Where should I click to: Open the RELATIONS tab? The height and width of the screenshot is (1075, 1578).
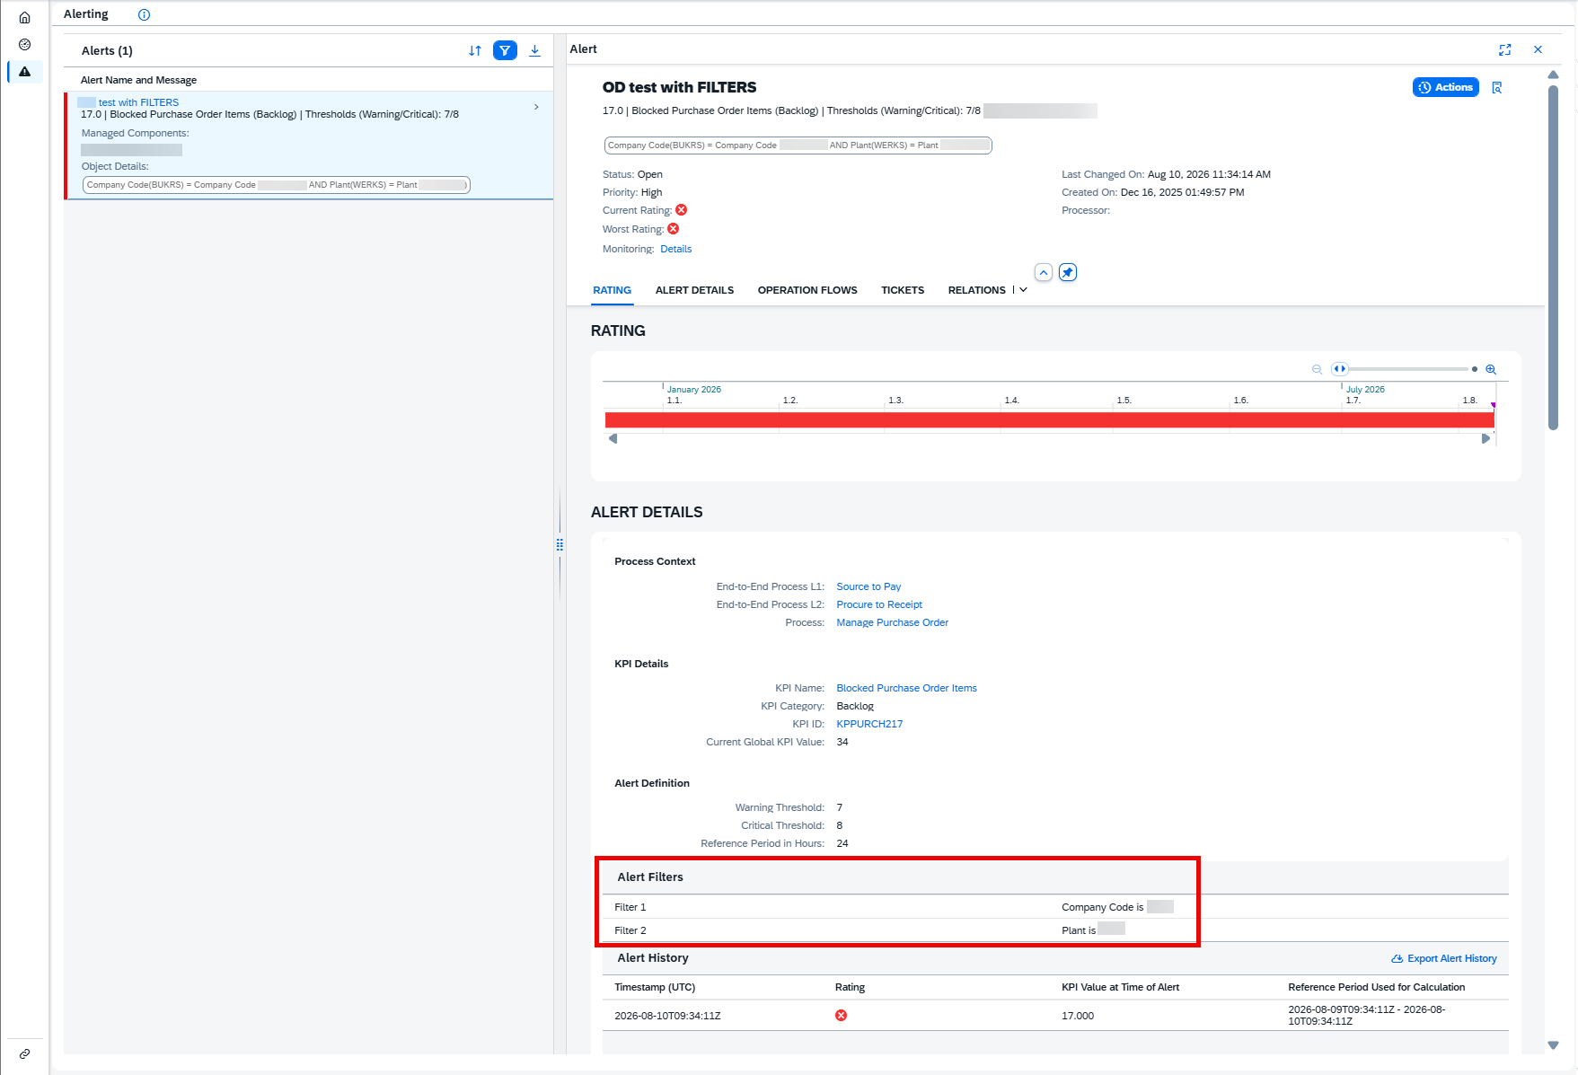pos(976,290)
